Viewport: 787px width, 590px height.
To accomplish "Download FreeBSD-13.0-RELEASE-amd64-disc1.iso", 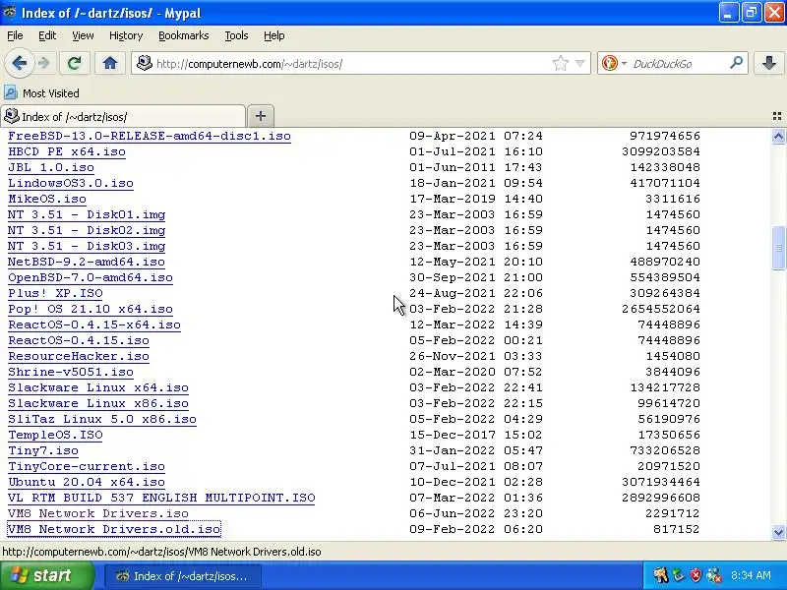I will tap(150, 136).
